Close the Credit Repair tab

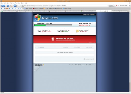(x=63, y=11)
